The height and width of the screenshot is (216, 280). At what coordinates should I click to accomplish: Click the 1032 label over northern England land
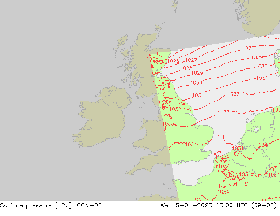click(x=175, y=109)
